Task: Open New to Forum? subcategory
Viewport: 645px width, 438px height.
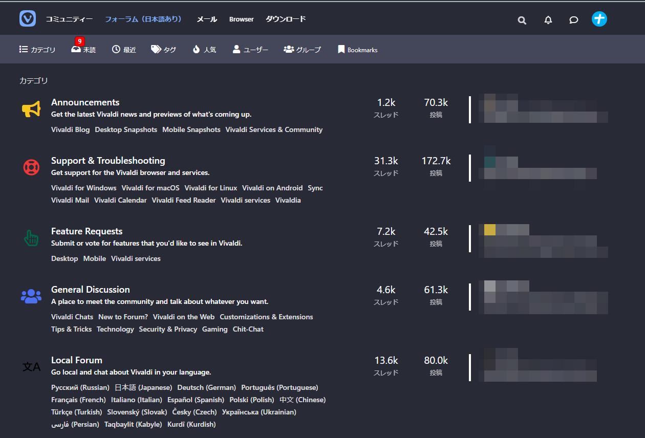Action: 123,317
